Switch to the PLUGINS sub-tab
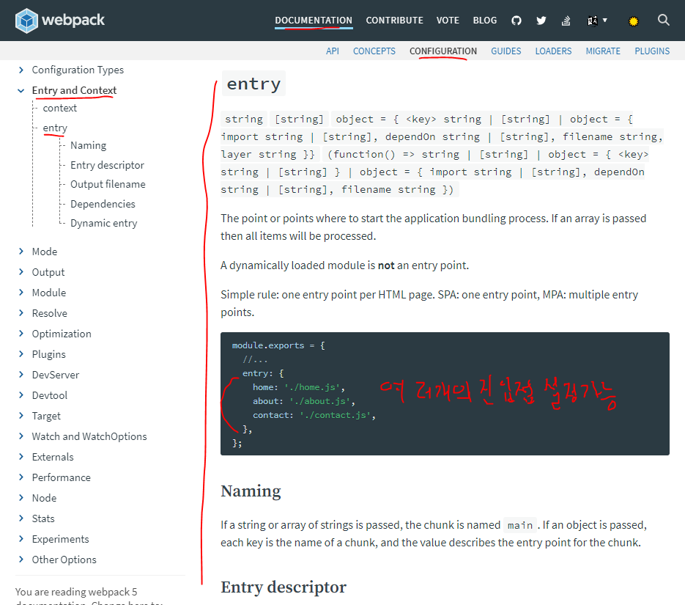The height and width of the screenshot is (605, 685). [652, 51]
